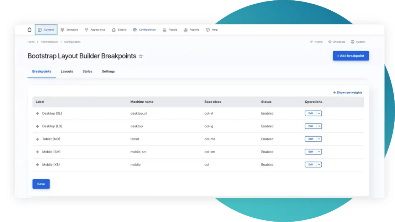Edit the Desktop (LG) breakpoint
Screen dimensions: 395x222
[311, 126]
